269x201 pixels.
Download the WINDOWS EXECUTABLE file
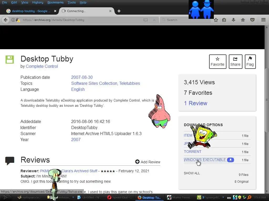(205, 160)
